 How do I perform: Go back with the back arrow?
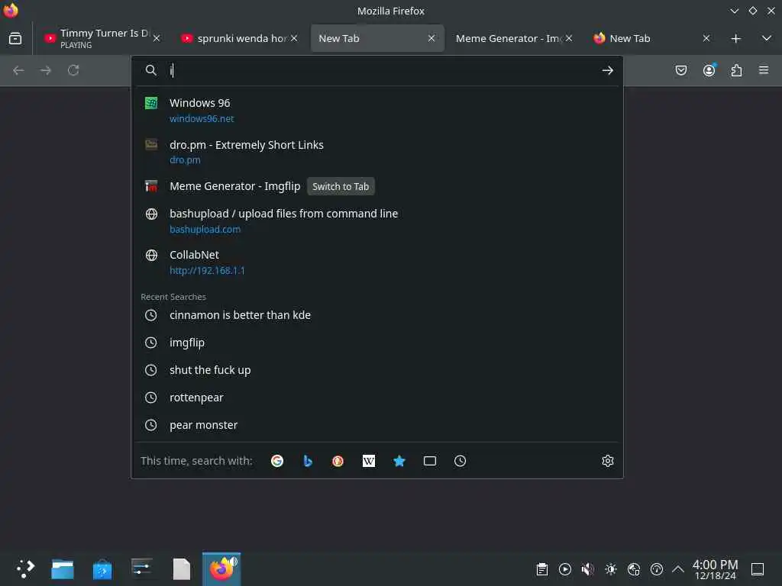[18, 70]
